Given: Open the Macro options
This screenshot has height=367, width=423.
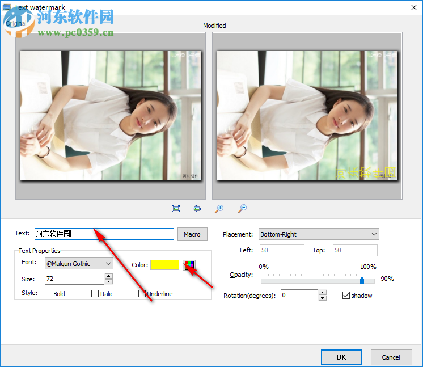Looking at the screenshot, I should tap(192, 234).
